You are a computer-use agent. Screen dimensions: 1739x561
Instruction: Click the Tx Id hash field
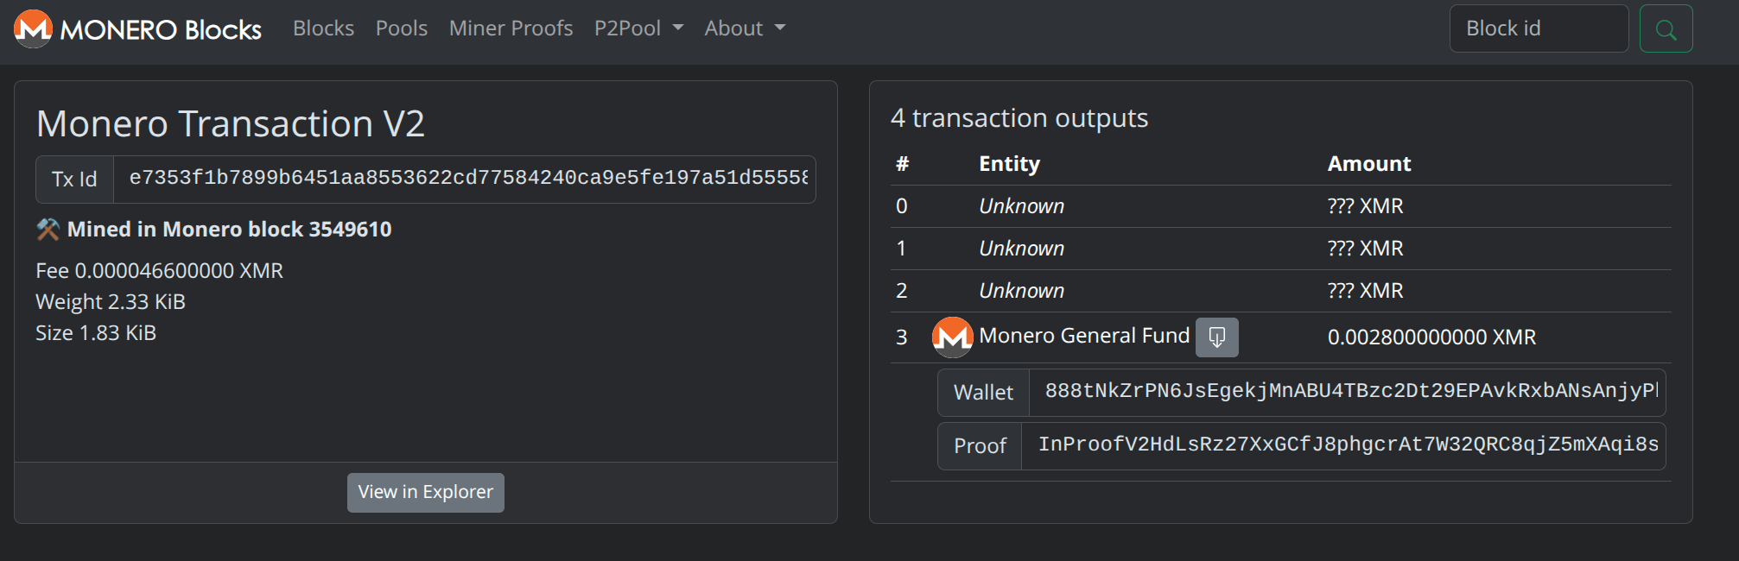click(x=466, y=179)
